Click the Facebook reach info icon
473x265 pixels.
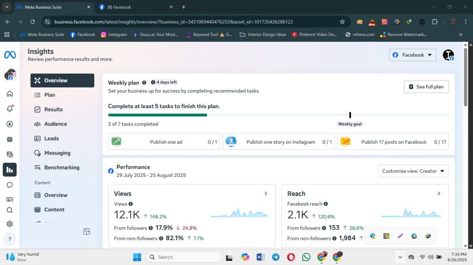pos(326,204)
